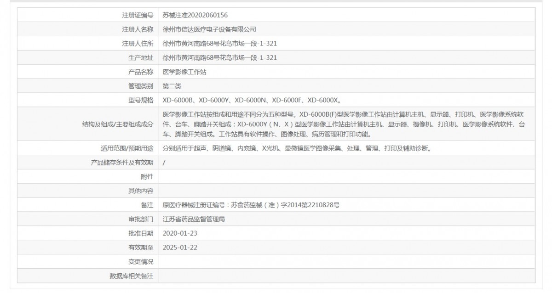Select product name 医学影像工作站
Viewport: 552px width, 293px height.
[x=184, y=72]
